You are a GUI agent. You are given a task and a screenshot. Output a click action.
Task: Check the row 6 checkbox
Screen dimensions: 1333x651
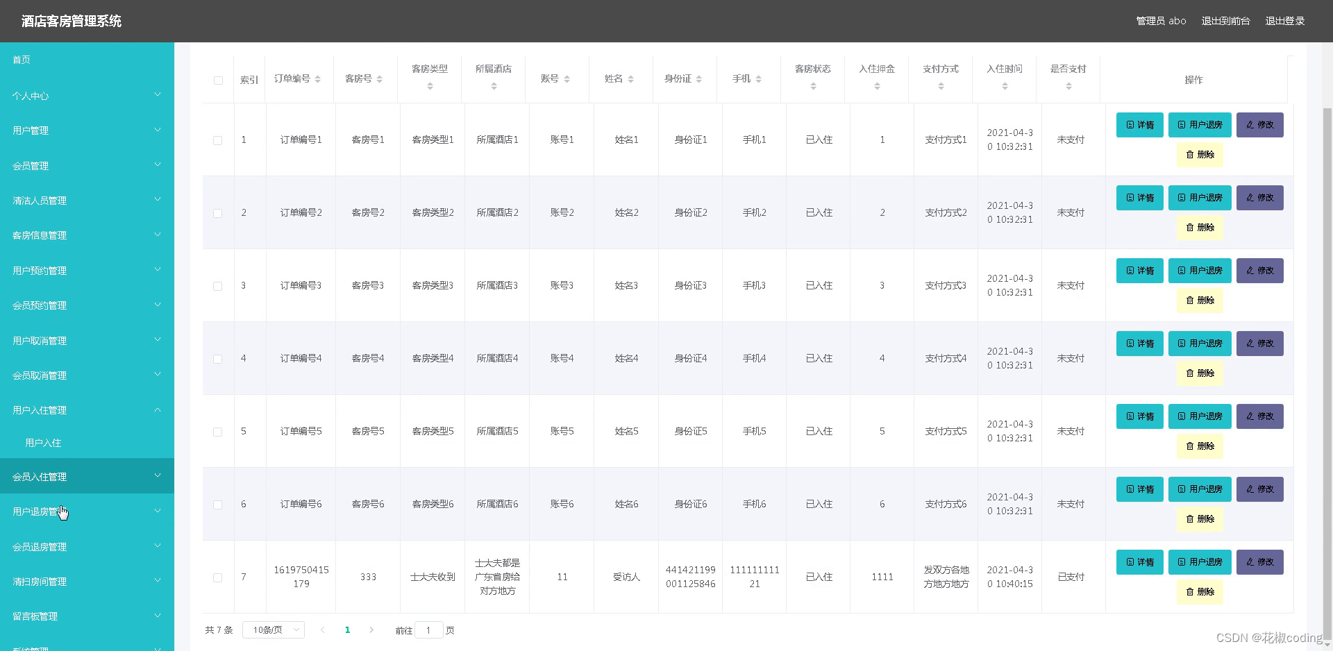(218, 505)
